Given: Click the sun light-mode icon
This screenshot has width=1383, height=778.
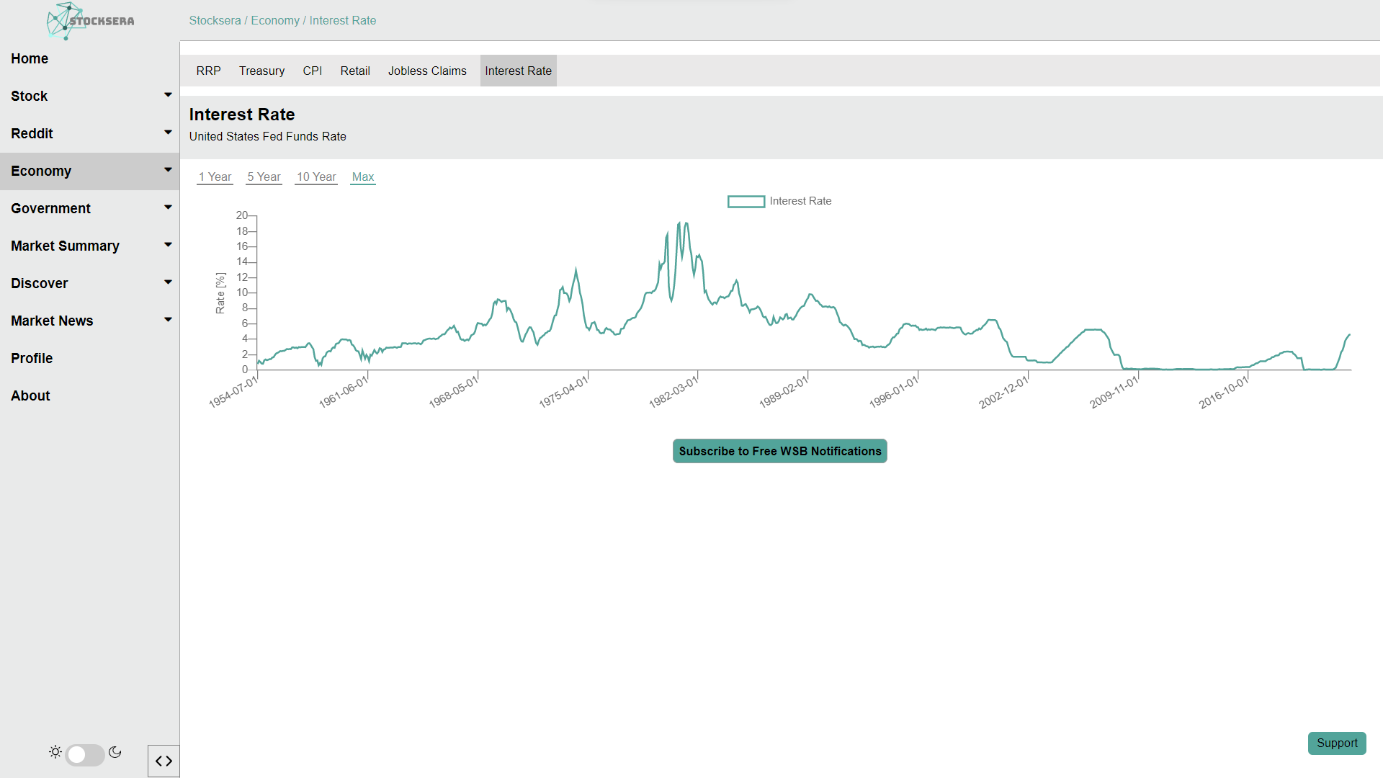Looking at the screenshot, I should coord(55,752).
